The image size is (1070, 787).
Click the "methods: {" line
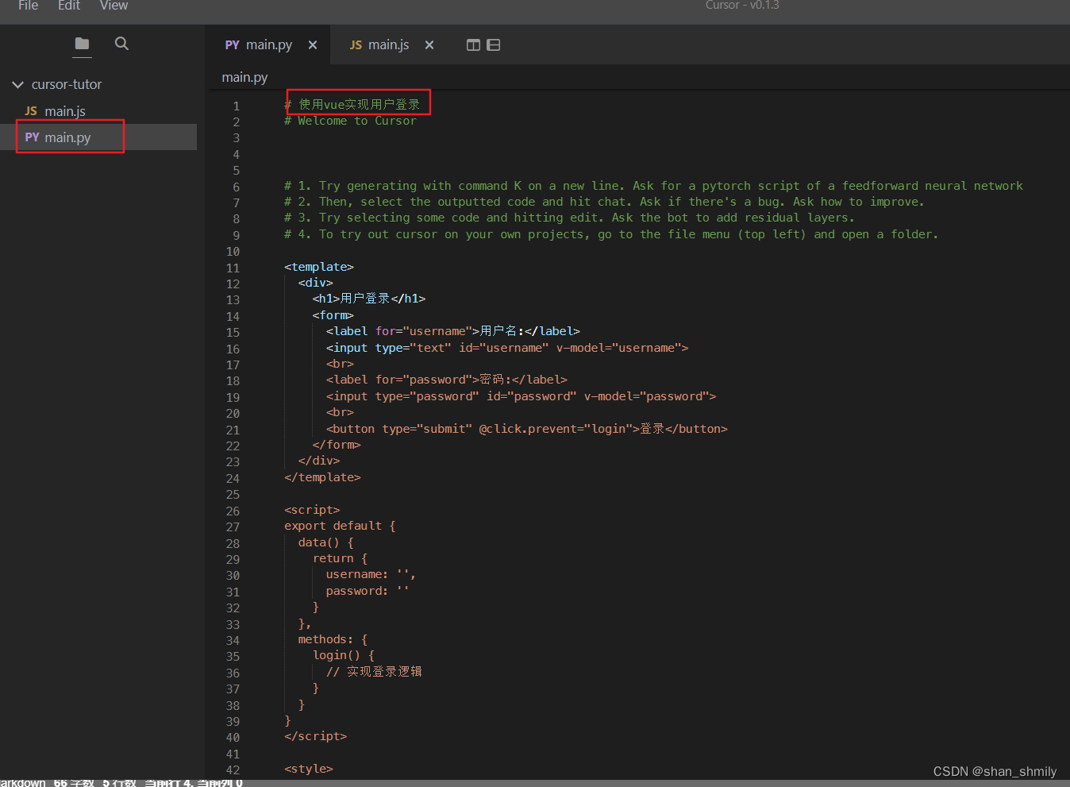333,639
